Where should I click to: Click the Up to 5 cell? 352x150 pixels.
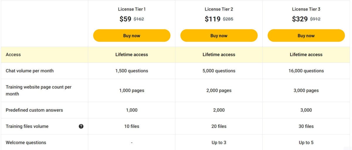[x=306, y=143]
